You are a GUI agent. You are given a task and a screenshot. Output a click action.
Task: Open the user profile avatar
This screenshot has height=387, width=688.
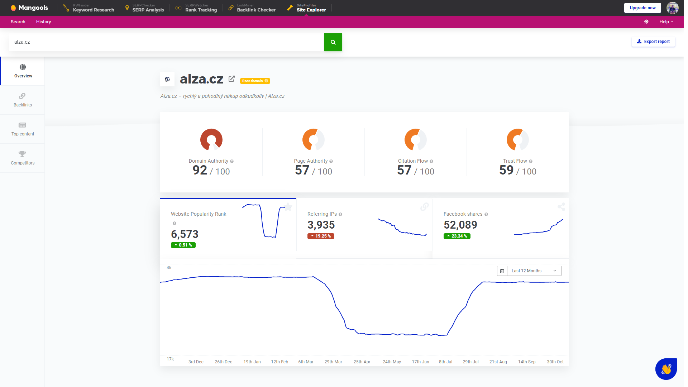click(672, 8)
